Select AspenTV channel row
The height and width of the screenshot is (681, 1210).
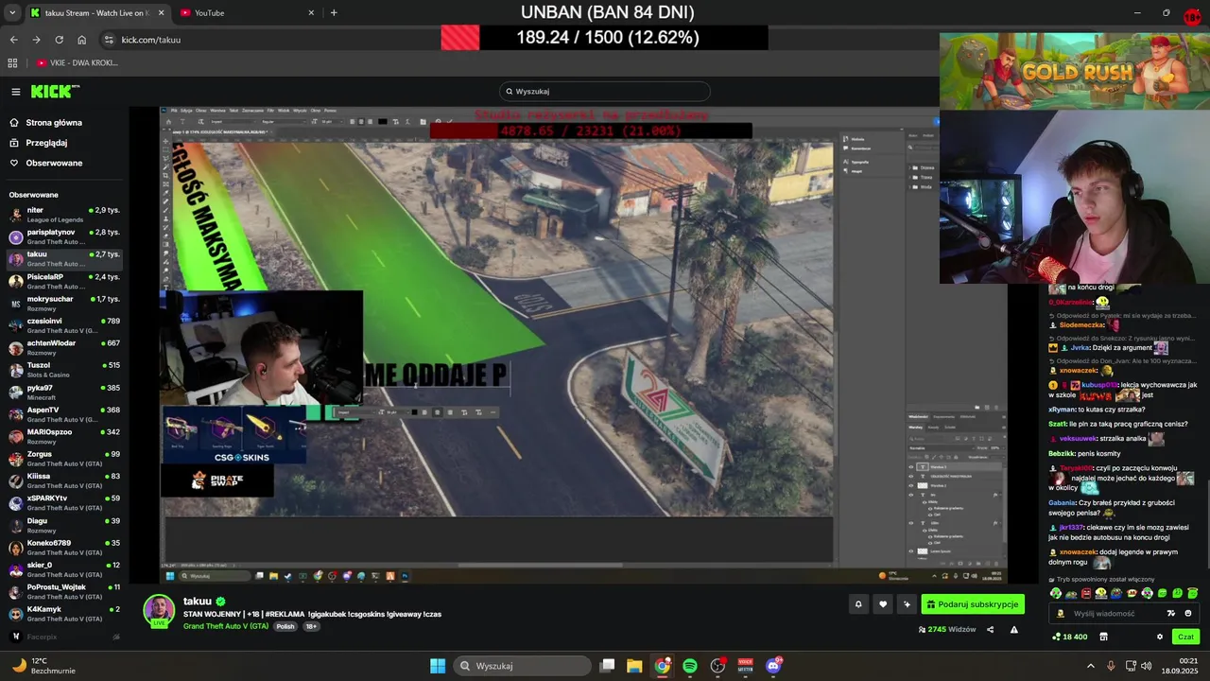pyautogui.click(x=64, y=413)
